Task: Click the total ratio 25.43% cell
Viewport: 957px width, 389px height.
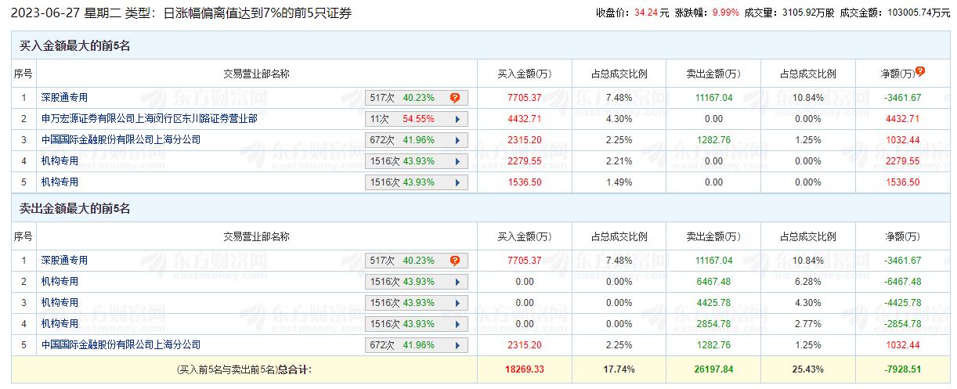Action: tap(807, 369)
